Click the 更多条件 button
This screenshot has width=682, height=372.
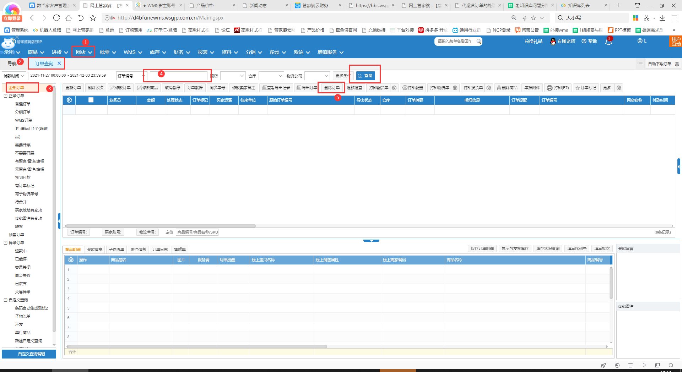click(x=343, y=76)
